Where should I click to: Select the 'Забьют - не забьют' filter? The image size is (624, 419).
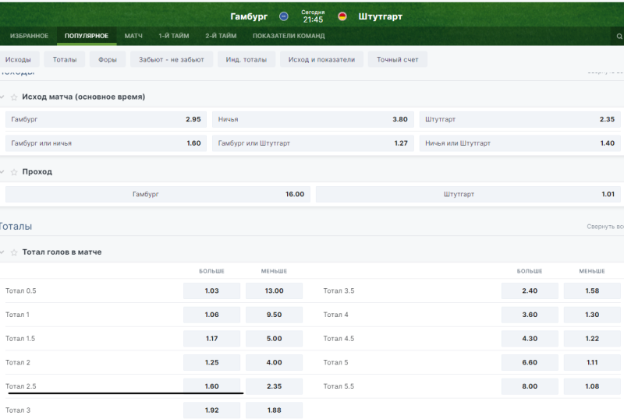tap(171, 60)
